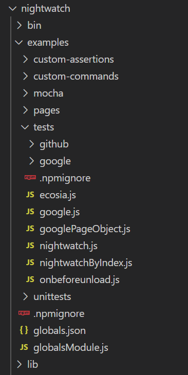The width and height of the screenshot is (188, 375).
Task: Collapse the nightwatch root folder chevron
Action: click(13, 9)
